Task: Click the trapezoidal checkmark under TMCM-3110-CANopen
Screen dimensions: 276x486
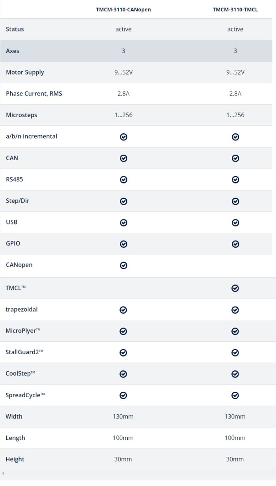Action: point(123,310)
